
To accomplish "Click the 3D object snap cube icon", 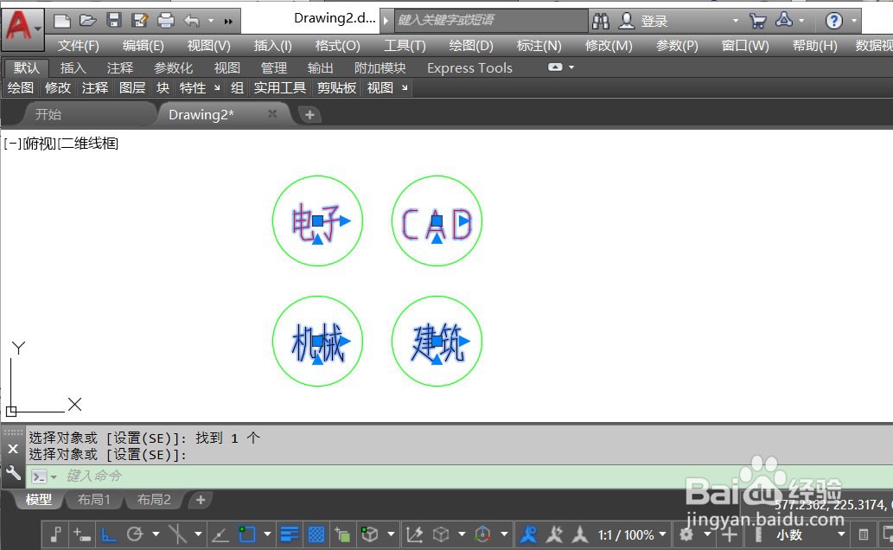I will coord(370,534).
